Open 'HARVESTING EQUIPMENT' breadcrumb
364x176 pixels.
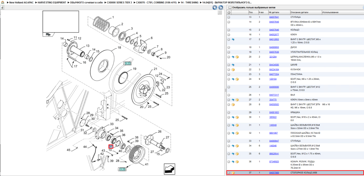click(x=52, y=2)
